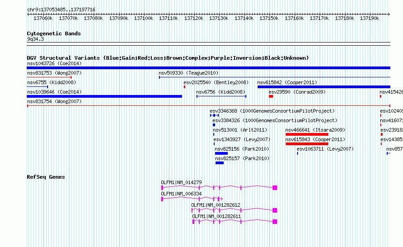Click the esv2025540 (Bentley2008) label
Screen dimensions: 403x247
click(x=216, y=82)
